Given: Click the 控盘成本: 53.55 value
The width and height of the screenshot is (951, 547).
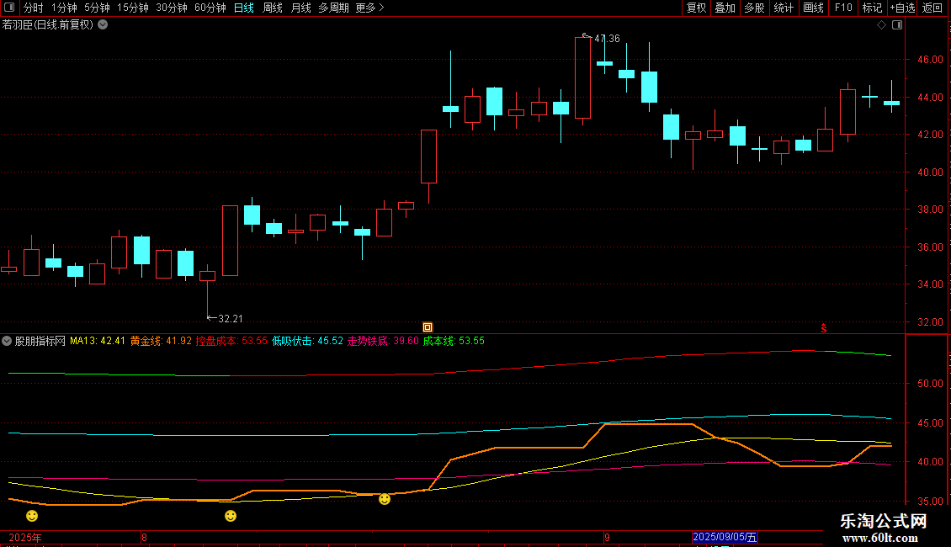Looking at the screenshot, I should click(231, 341).
